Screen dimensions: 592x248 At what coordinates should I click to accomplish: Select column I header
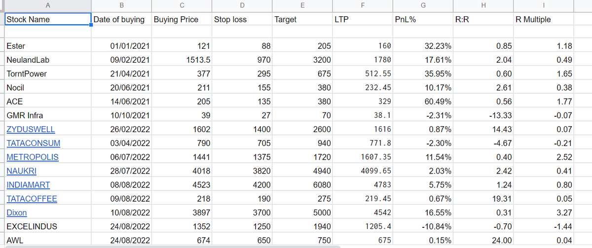pos(544,6)
